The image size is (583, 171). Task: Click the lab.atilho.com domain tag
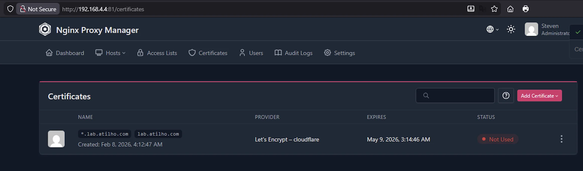click(x=158, y=134)
